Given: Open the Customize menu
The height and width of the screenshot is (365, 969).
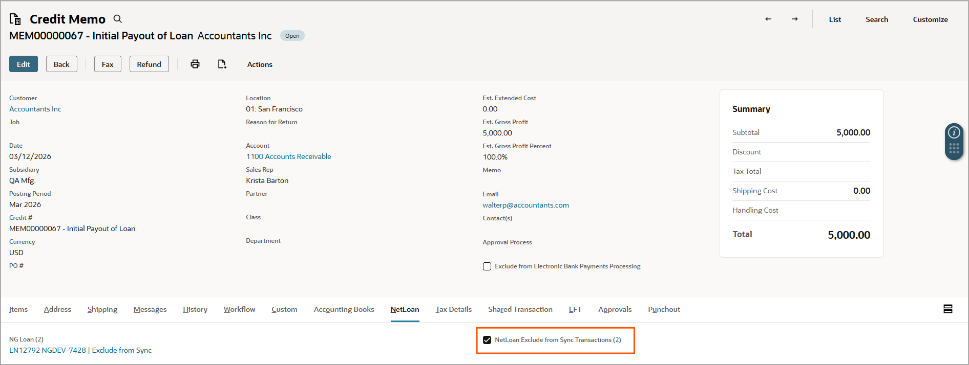Looking at the screenshot, I should [x=930, y=19].
